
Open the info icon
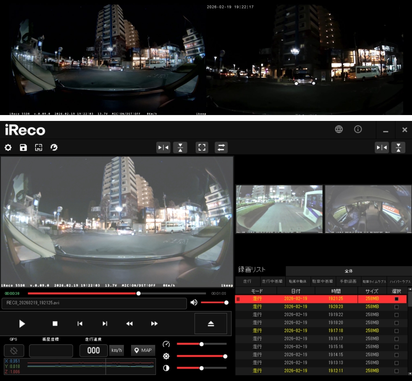(x=358, y=129)
